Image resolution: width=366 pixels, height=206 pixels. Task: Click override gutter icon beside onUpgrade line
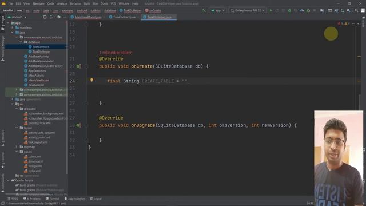(78, 125)
